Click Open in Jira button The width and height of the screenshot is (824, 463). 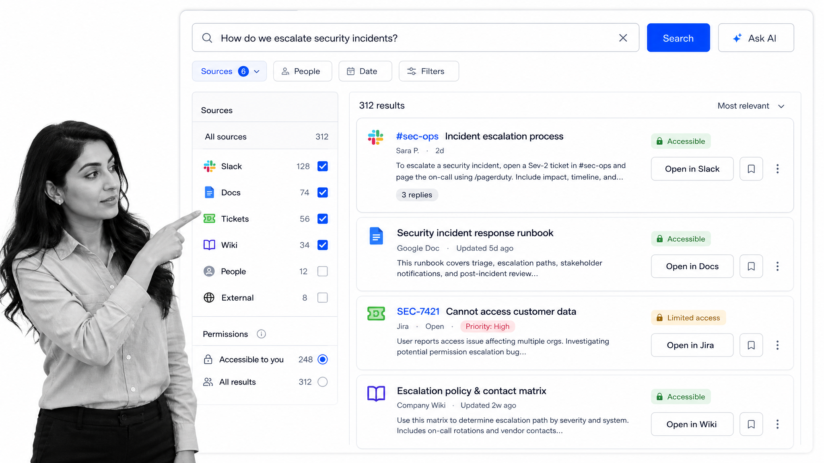click(692, 345)
